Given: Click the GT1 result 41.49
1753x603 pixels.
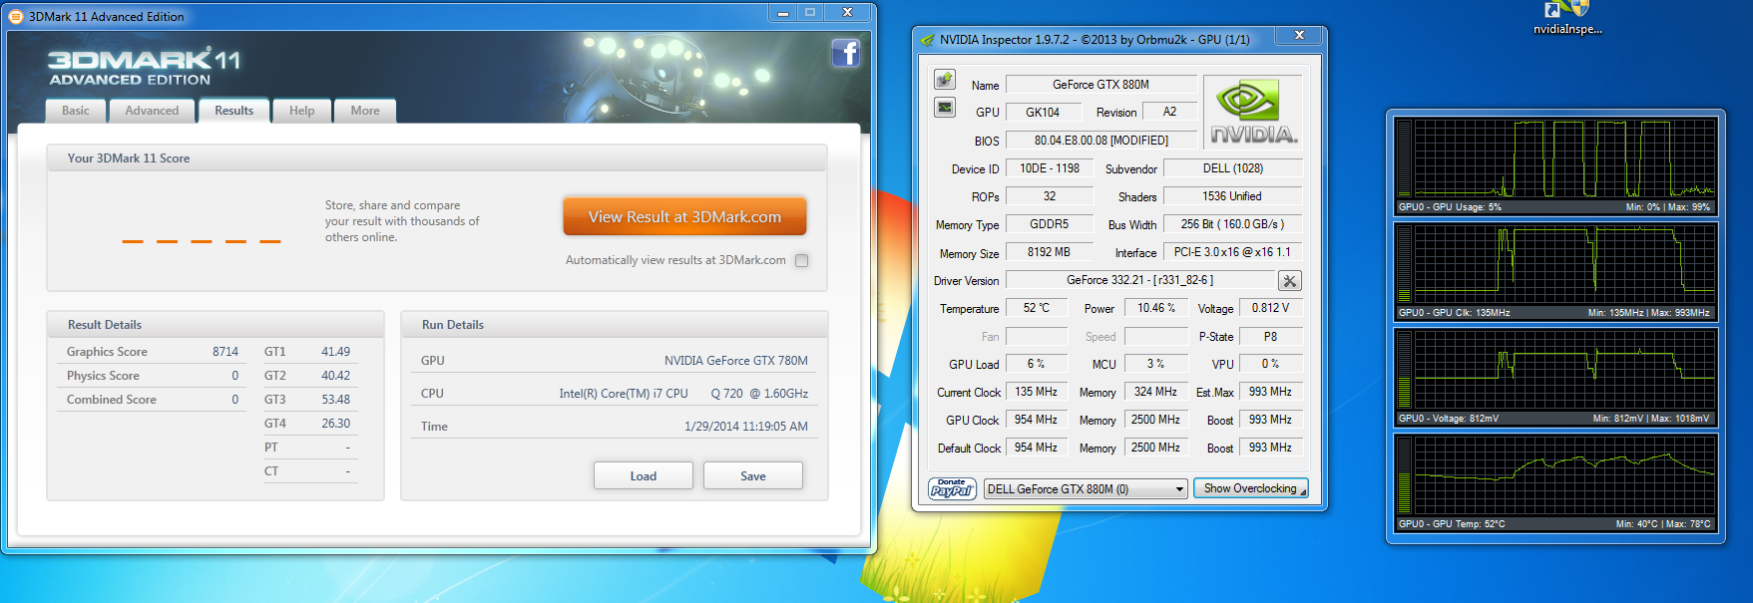Looking at the screenshot, I should 335,352.
